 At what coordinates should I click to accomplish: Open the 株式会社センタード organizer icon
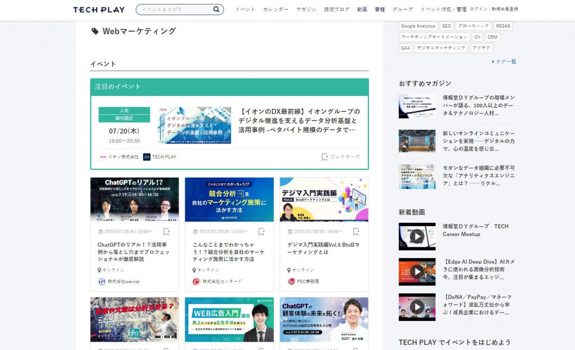(196, 282)
